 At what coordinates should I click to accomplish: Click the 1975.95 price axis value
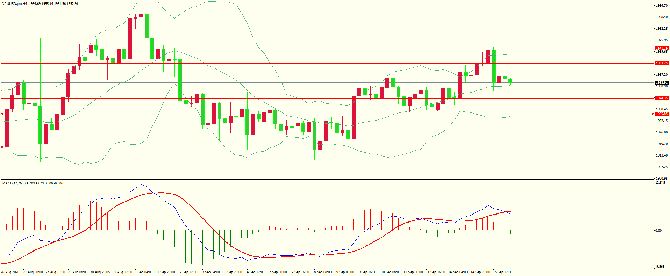click(662, 40)
